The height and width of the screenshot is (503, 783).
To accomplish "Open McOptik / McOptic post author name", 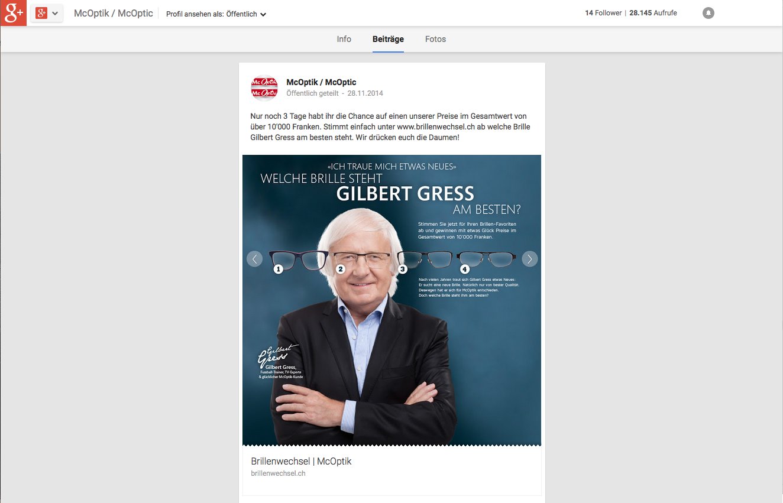I will (321, 82).
